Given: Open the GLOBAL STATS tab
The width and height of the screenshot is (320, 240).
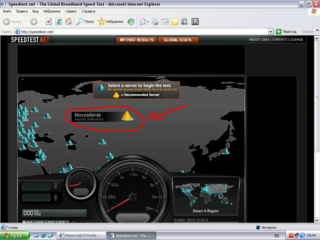Looking at the screenshot, I should (178, 40).
